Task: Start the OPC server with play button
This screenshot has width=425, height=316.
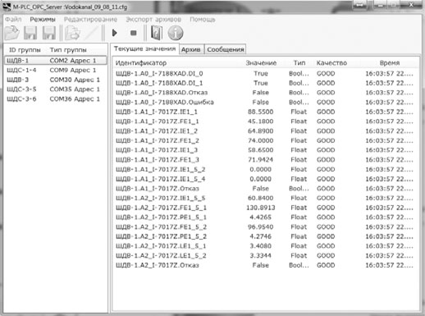Action: 114,33
